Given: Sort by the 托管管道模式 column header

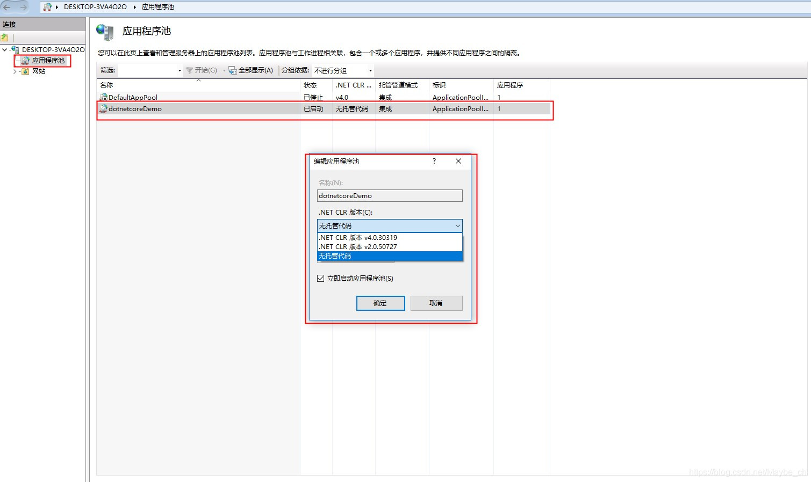Looking at the screenshot, I should tap(402, 85).
